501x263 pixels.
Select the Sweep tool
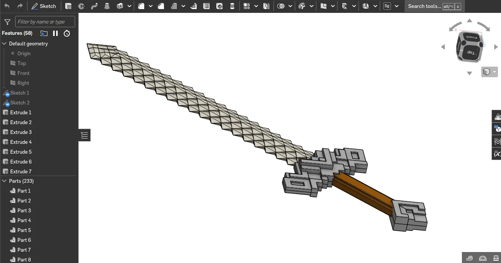click(x=94, y=6)
